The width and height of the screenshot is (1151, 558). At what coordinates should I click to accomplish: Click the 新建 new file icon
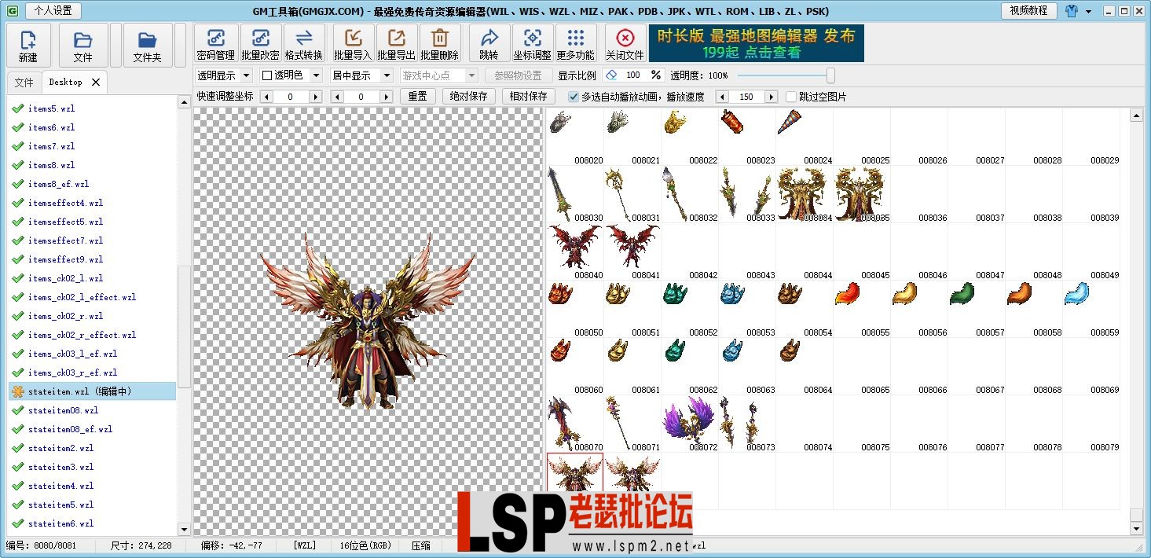point(28,45)
